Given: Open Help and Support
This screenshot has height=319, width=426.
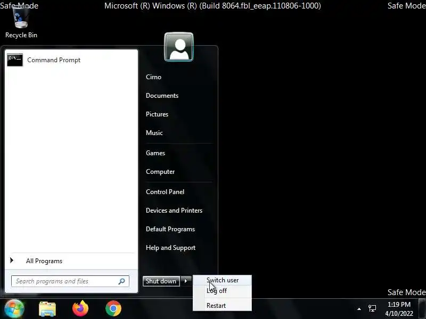Looking at the screenshot, I should pos(170,248).
